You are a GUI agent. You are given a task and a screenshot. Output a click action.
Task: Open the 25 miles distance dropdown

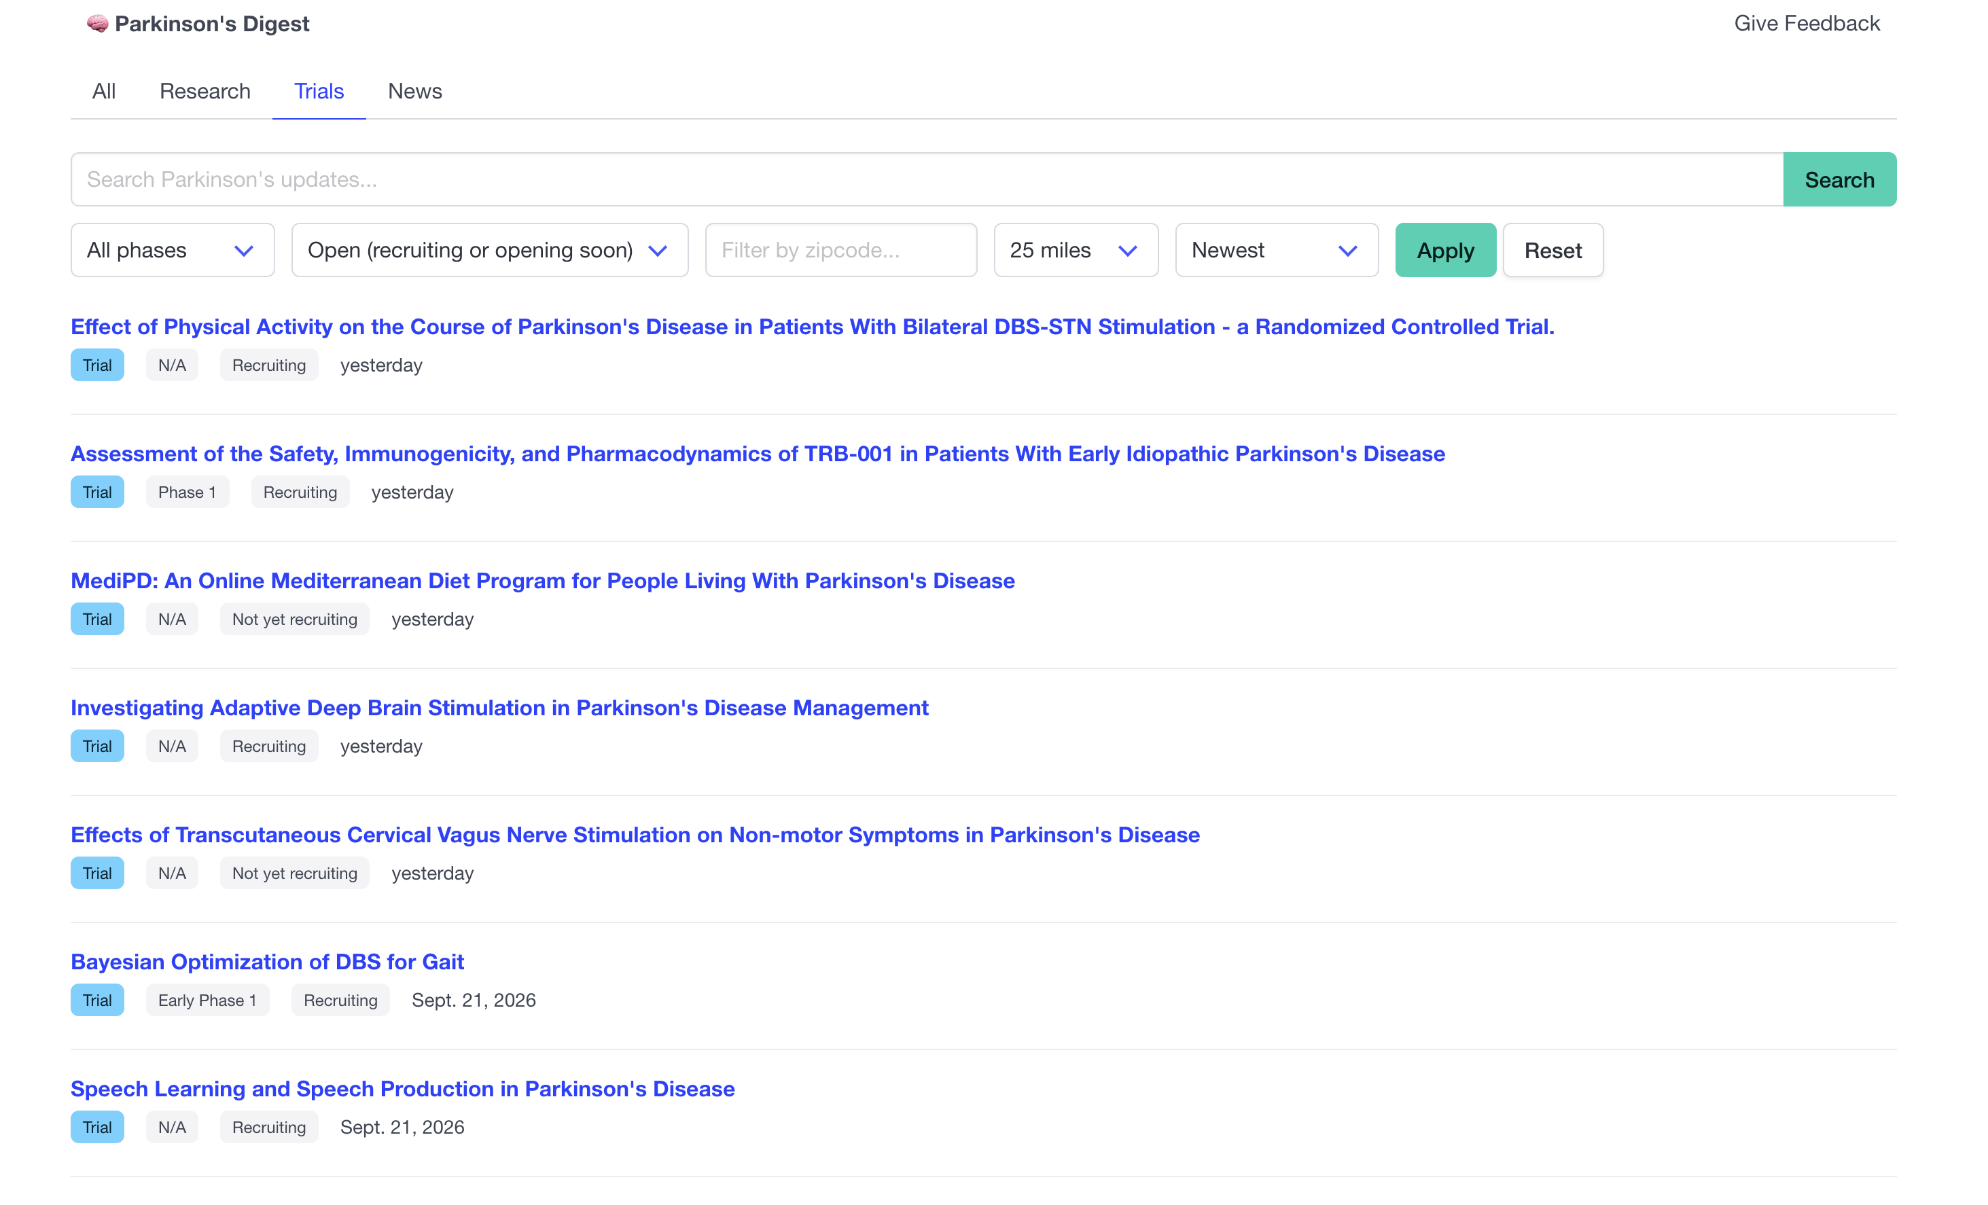pos(1076,250)
